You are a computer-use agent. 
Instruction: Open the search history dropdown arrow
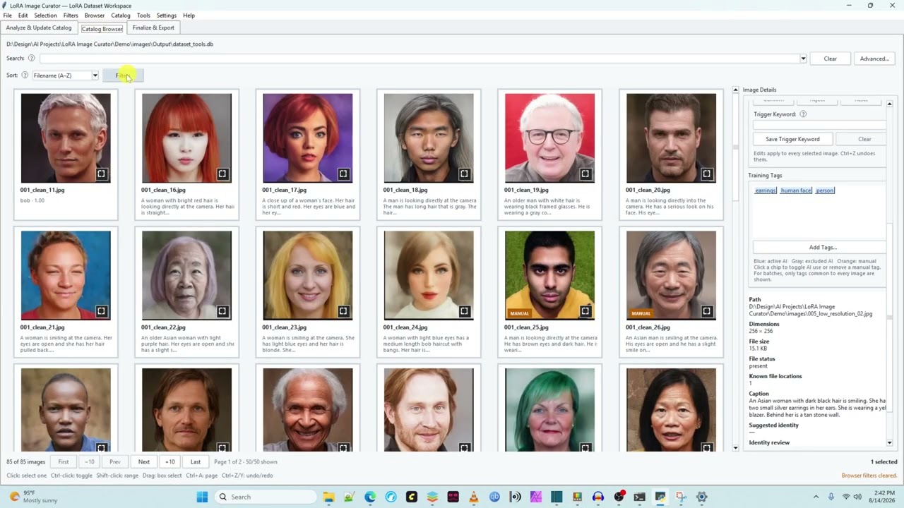[803, 59]
